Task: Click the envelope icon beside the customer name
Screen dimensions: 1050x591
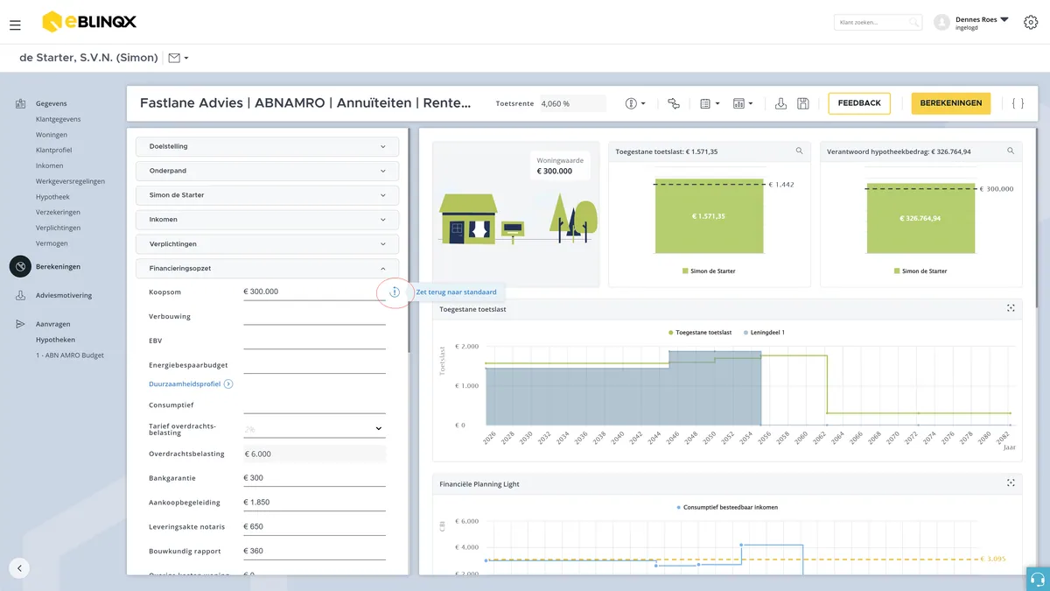Action: pos(174,58)
